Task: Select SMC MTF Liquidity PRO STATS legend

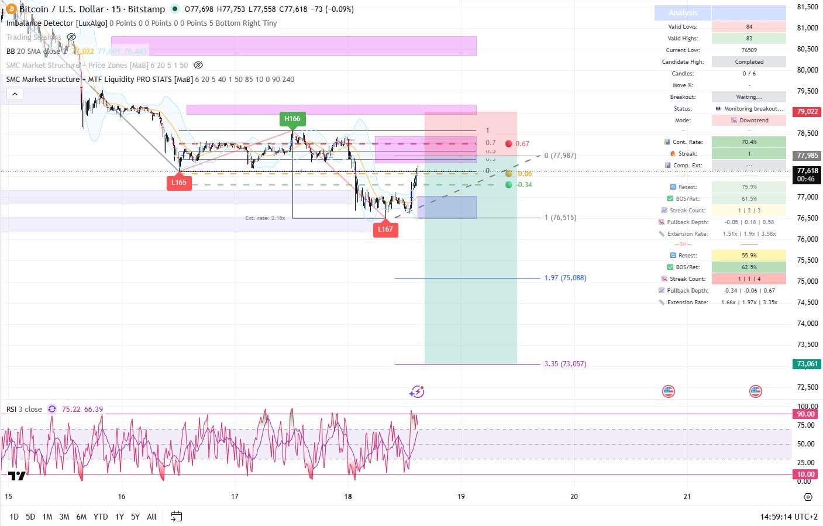Action: 99,79
